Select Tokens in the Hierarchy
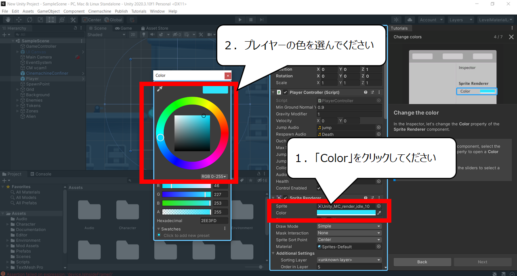Screen dimensions: 517x276 [32, 106]
